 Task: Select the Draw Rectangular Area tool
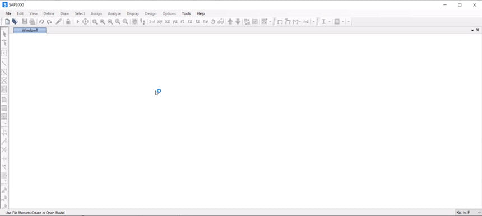coord(4,108)
